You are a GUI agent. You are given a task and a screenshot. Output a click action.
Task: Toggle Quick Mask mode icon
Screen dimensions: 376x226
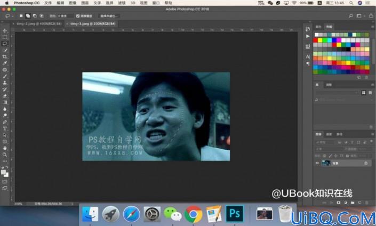click(x=5, y=181)
